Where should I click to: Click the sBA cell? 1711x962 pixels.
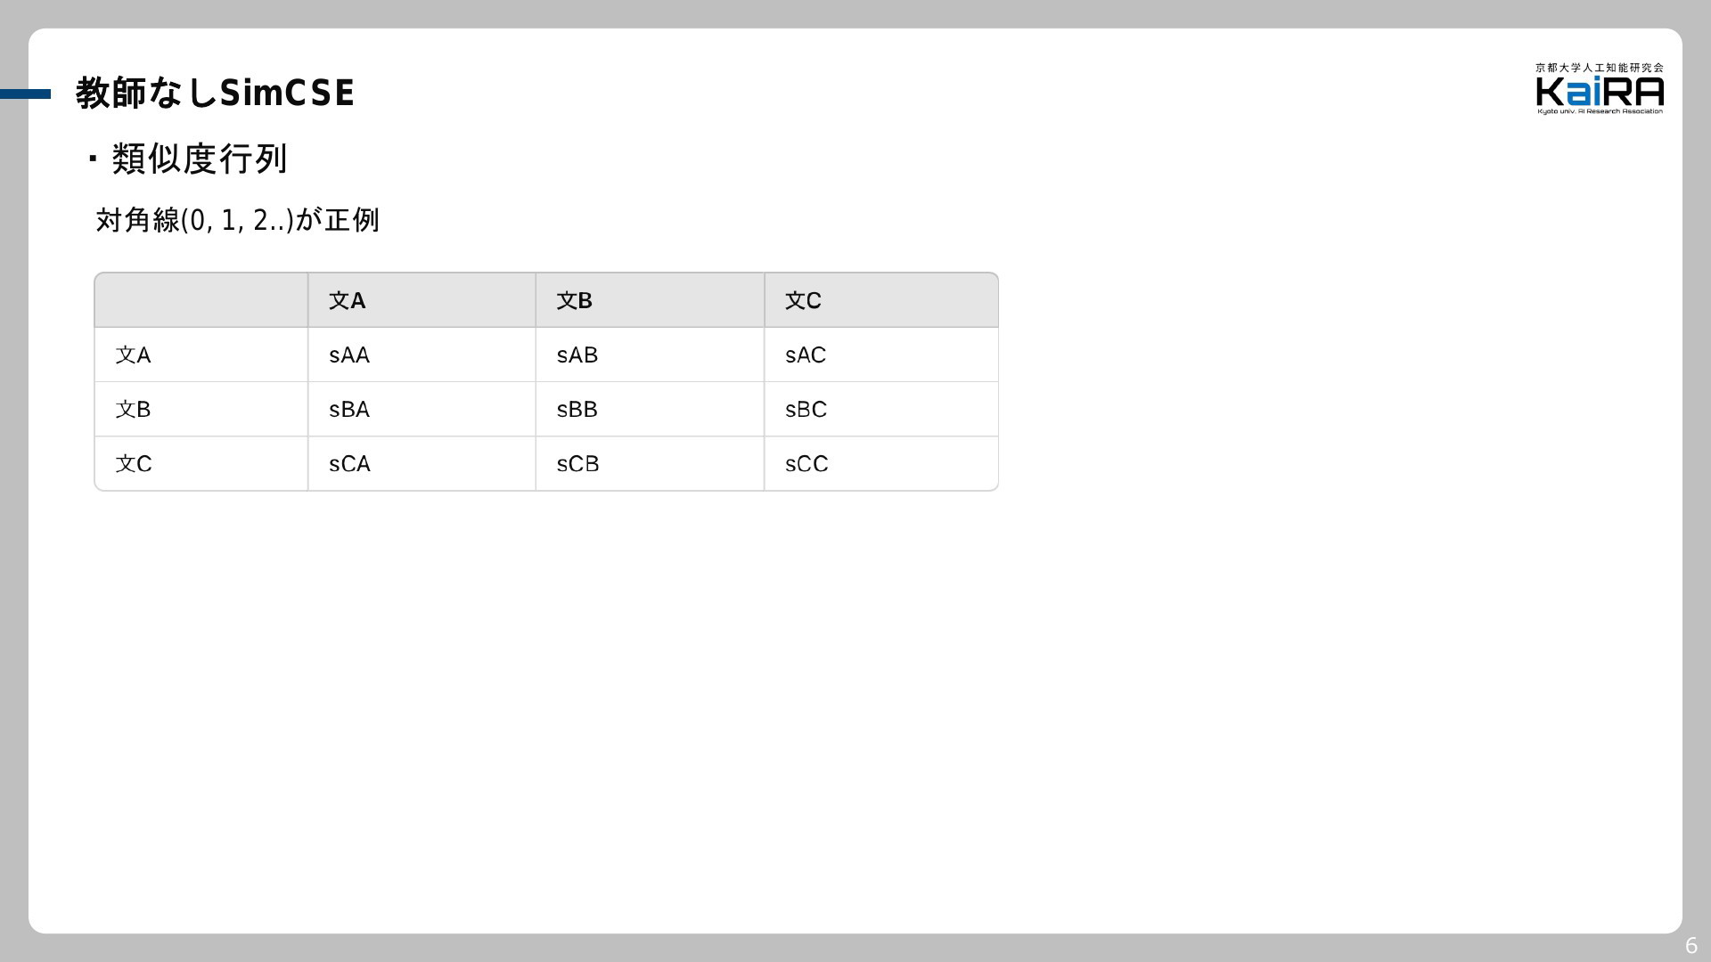pyautogui.click(x=422, y=409)
